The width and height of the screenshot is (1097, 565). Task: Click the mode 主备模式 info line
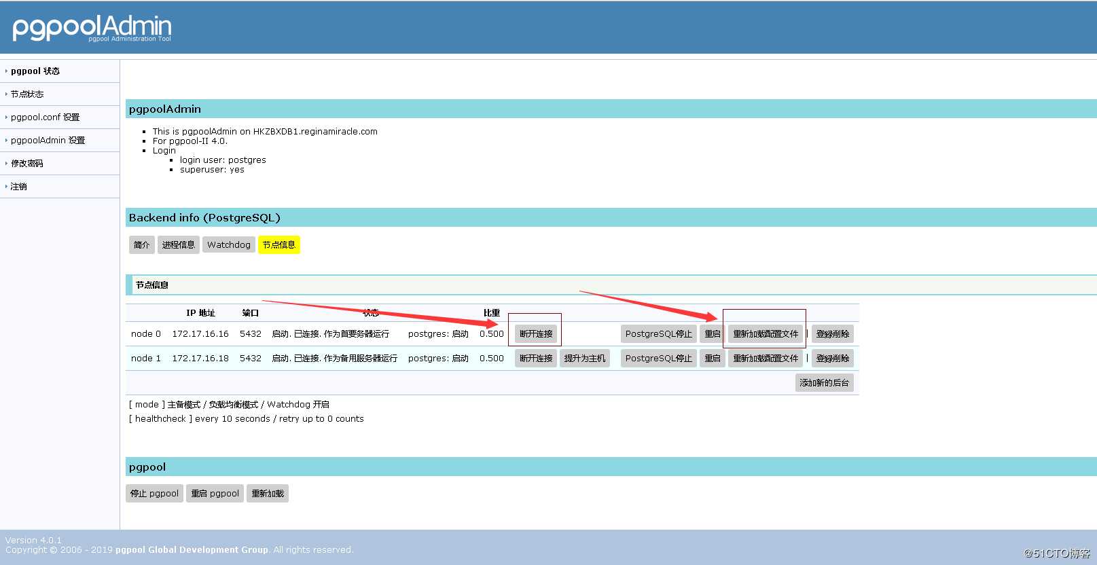pyautogui.click(x=230, y=405)
